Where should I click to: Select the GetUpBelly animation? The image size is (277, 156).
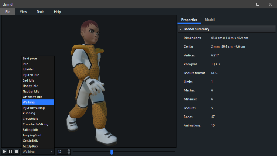point(38,141)
